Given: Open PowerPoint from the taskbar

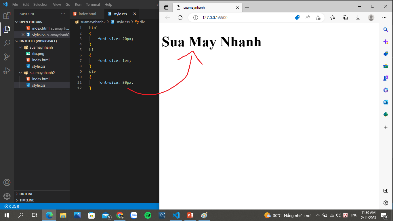Looking at the screenshot, I should (190, 215).
